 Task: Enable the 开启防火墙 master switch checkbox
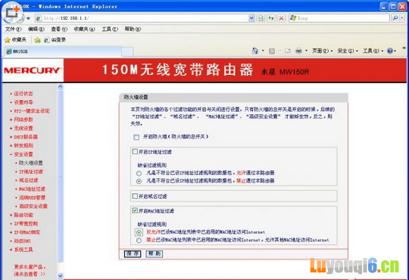click(x=136, y=137)
